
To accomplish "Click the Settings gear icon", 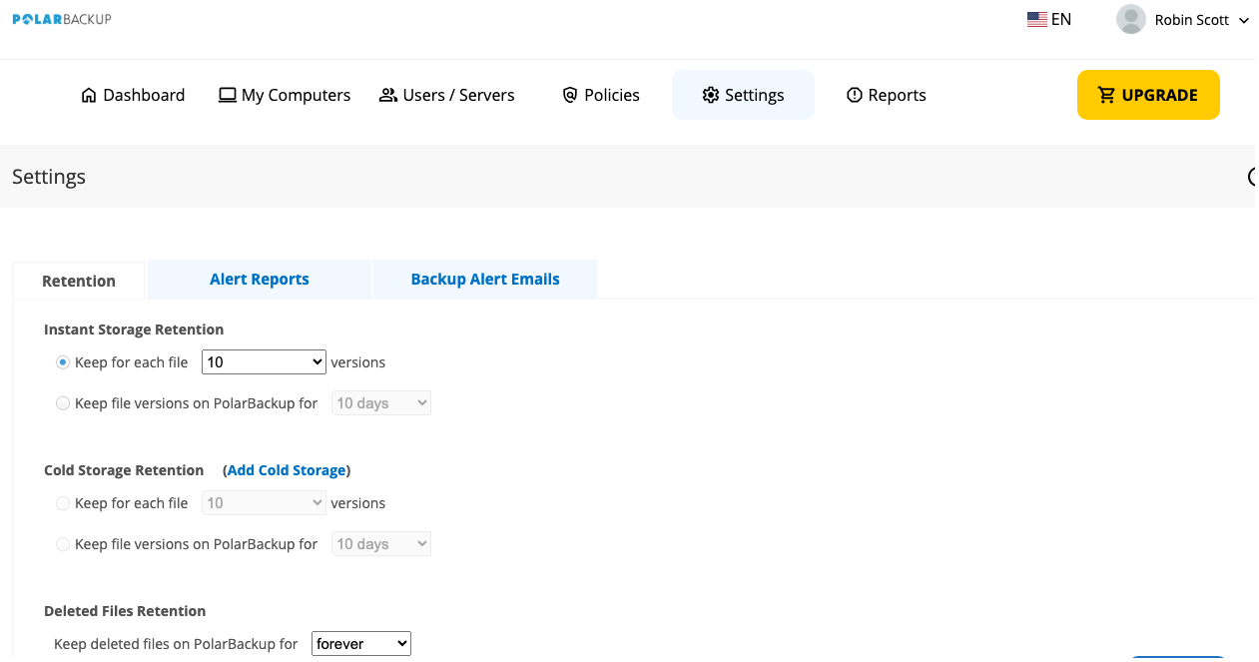I will (711, 96).
